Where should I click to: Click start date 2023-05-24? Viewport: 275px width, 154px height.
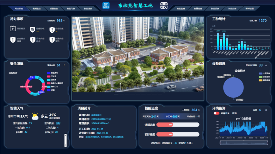(97, 129)
